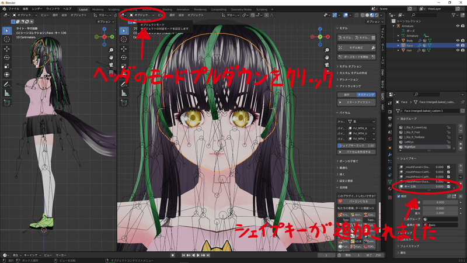
Task: Open Tool properties tab in properties editor
Action: tap(390, 103)
